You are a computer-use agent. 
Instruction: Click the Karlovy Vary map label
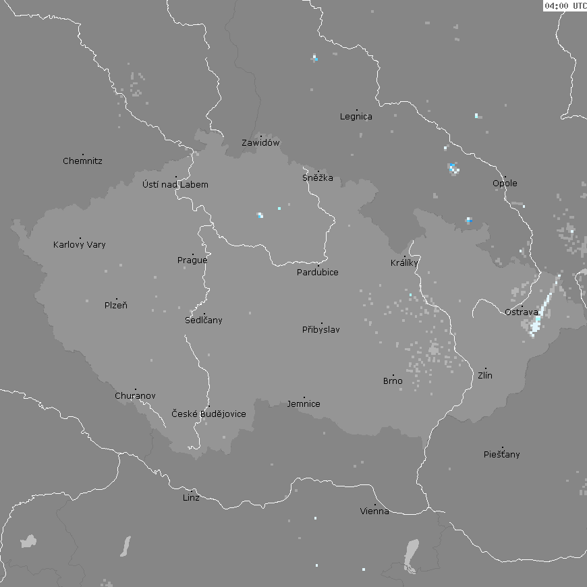80,245
